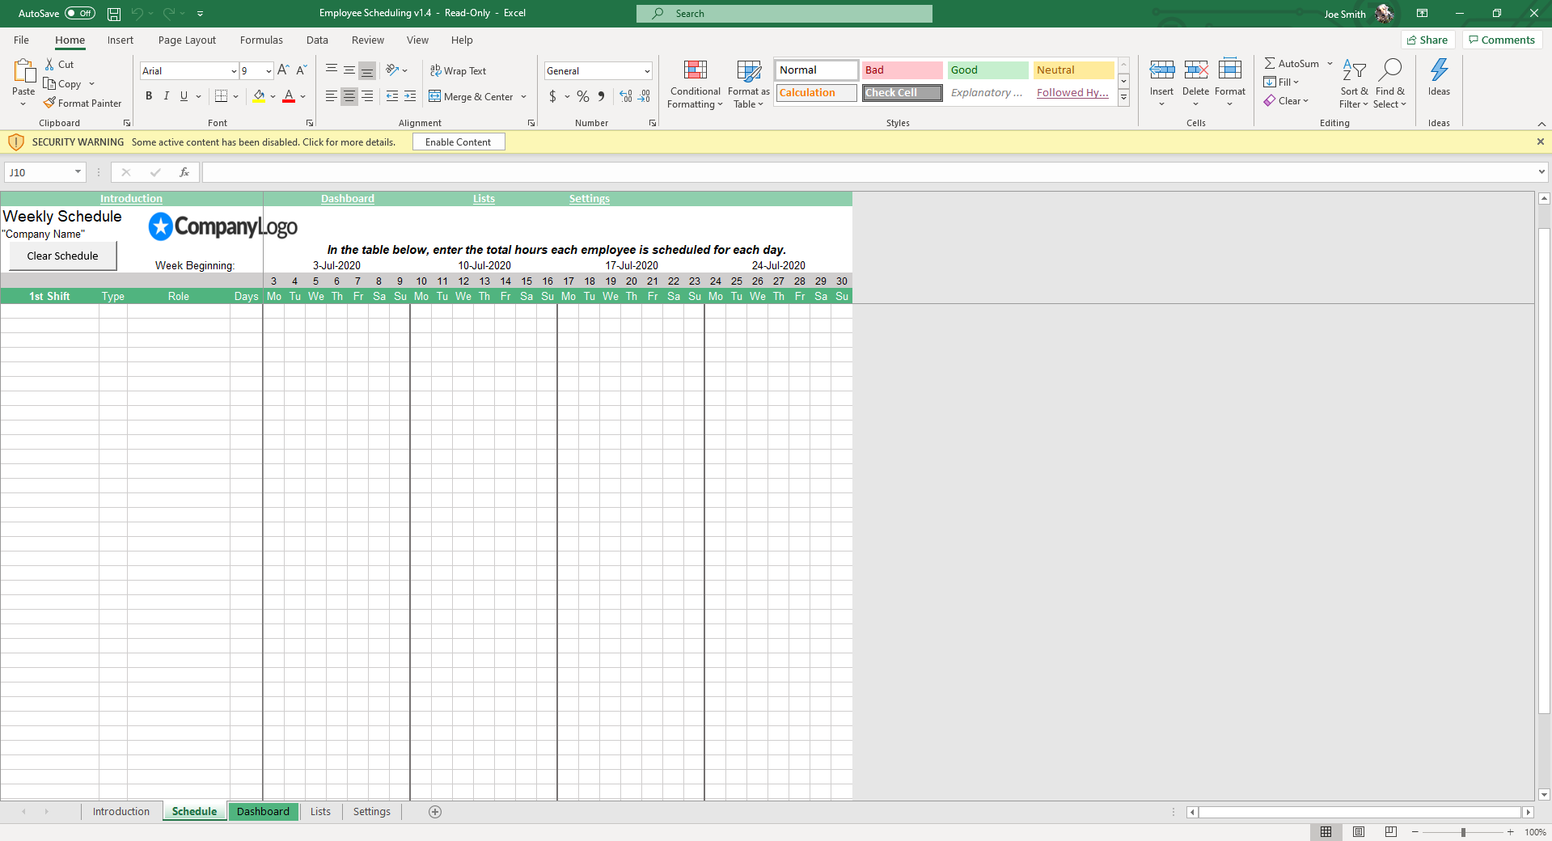Add a new sheet with plus icon
This screenshot has height=841, width=1552.
[x=435, y=812]
